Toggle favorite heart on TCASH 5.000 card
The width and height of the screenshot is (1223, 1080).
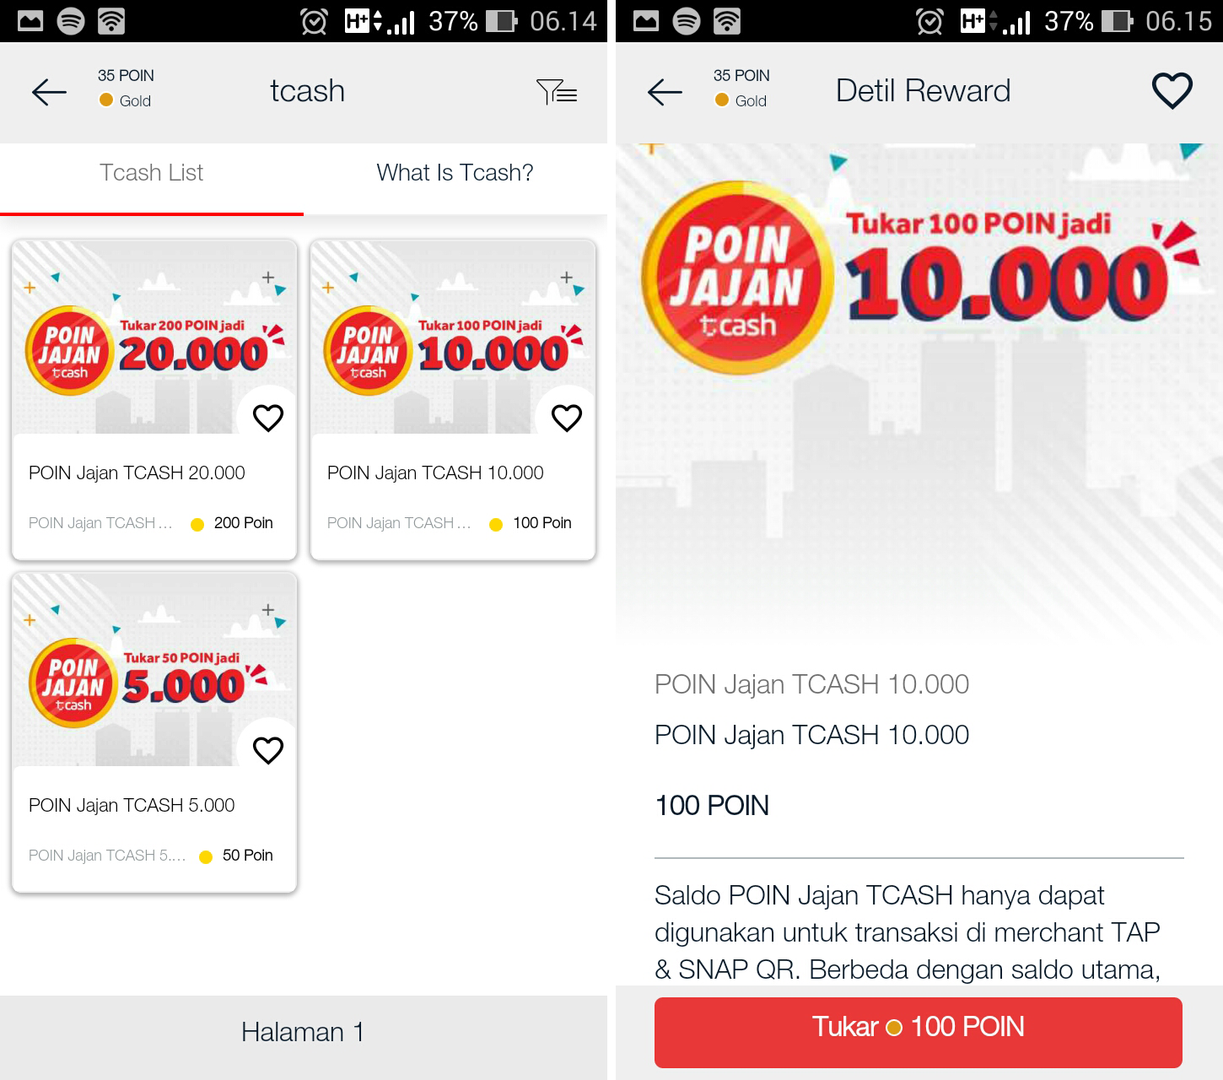[x=268, y=750]
